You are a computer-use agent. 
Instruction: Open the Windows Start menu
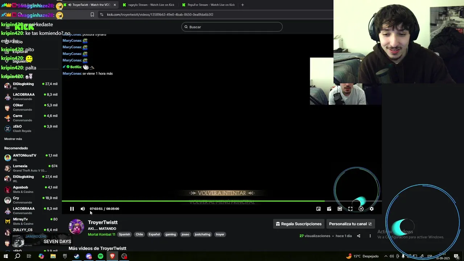5,256
